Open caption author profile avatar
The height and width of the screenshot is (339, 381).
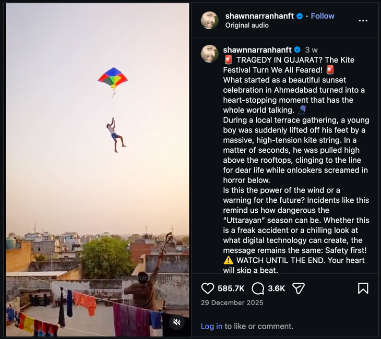(x=210, y=54)
